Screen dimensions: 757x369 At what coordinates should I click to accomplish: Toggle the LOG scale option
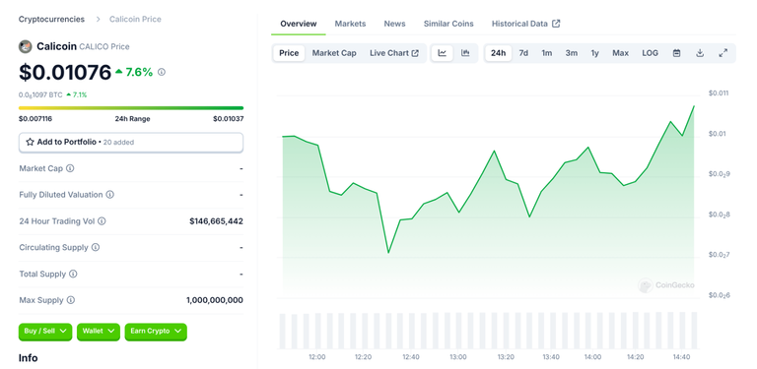point(650,53)
